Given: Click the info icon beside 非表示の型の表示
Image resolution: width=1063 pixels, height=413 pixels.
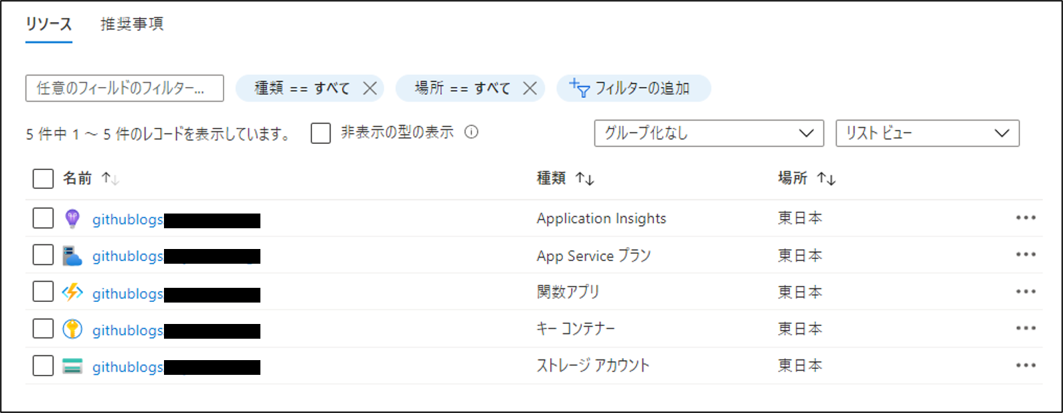Looking at the screenshot, I should tap(471, 132).
